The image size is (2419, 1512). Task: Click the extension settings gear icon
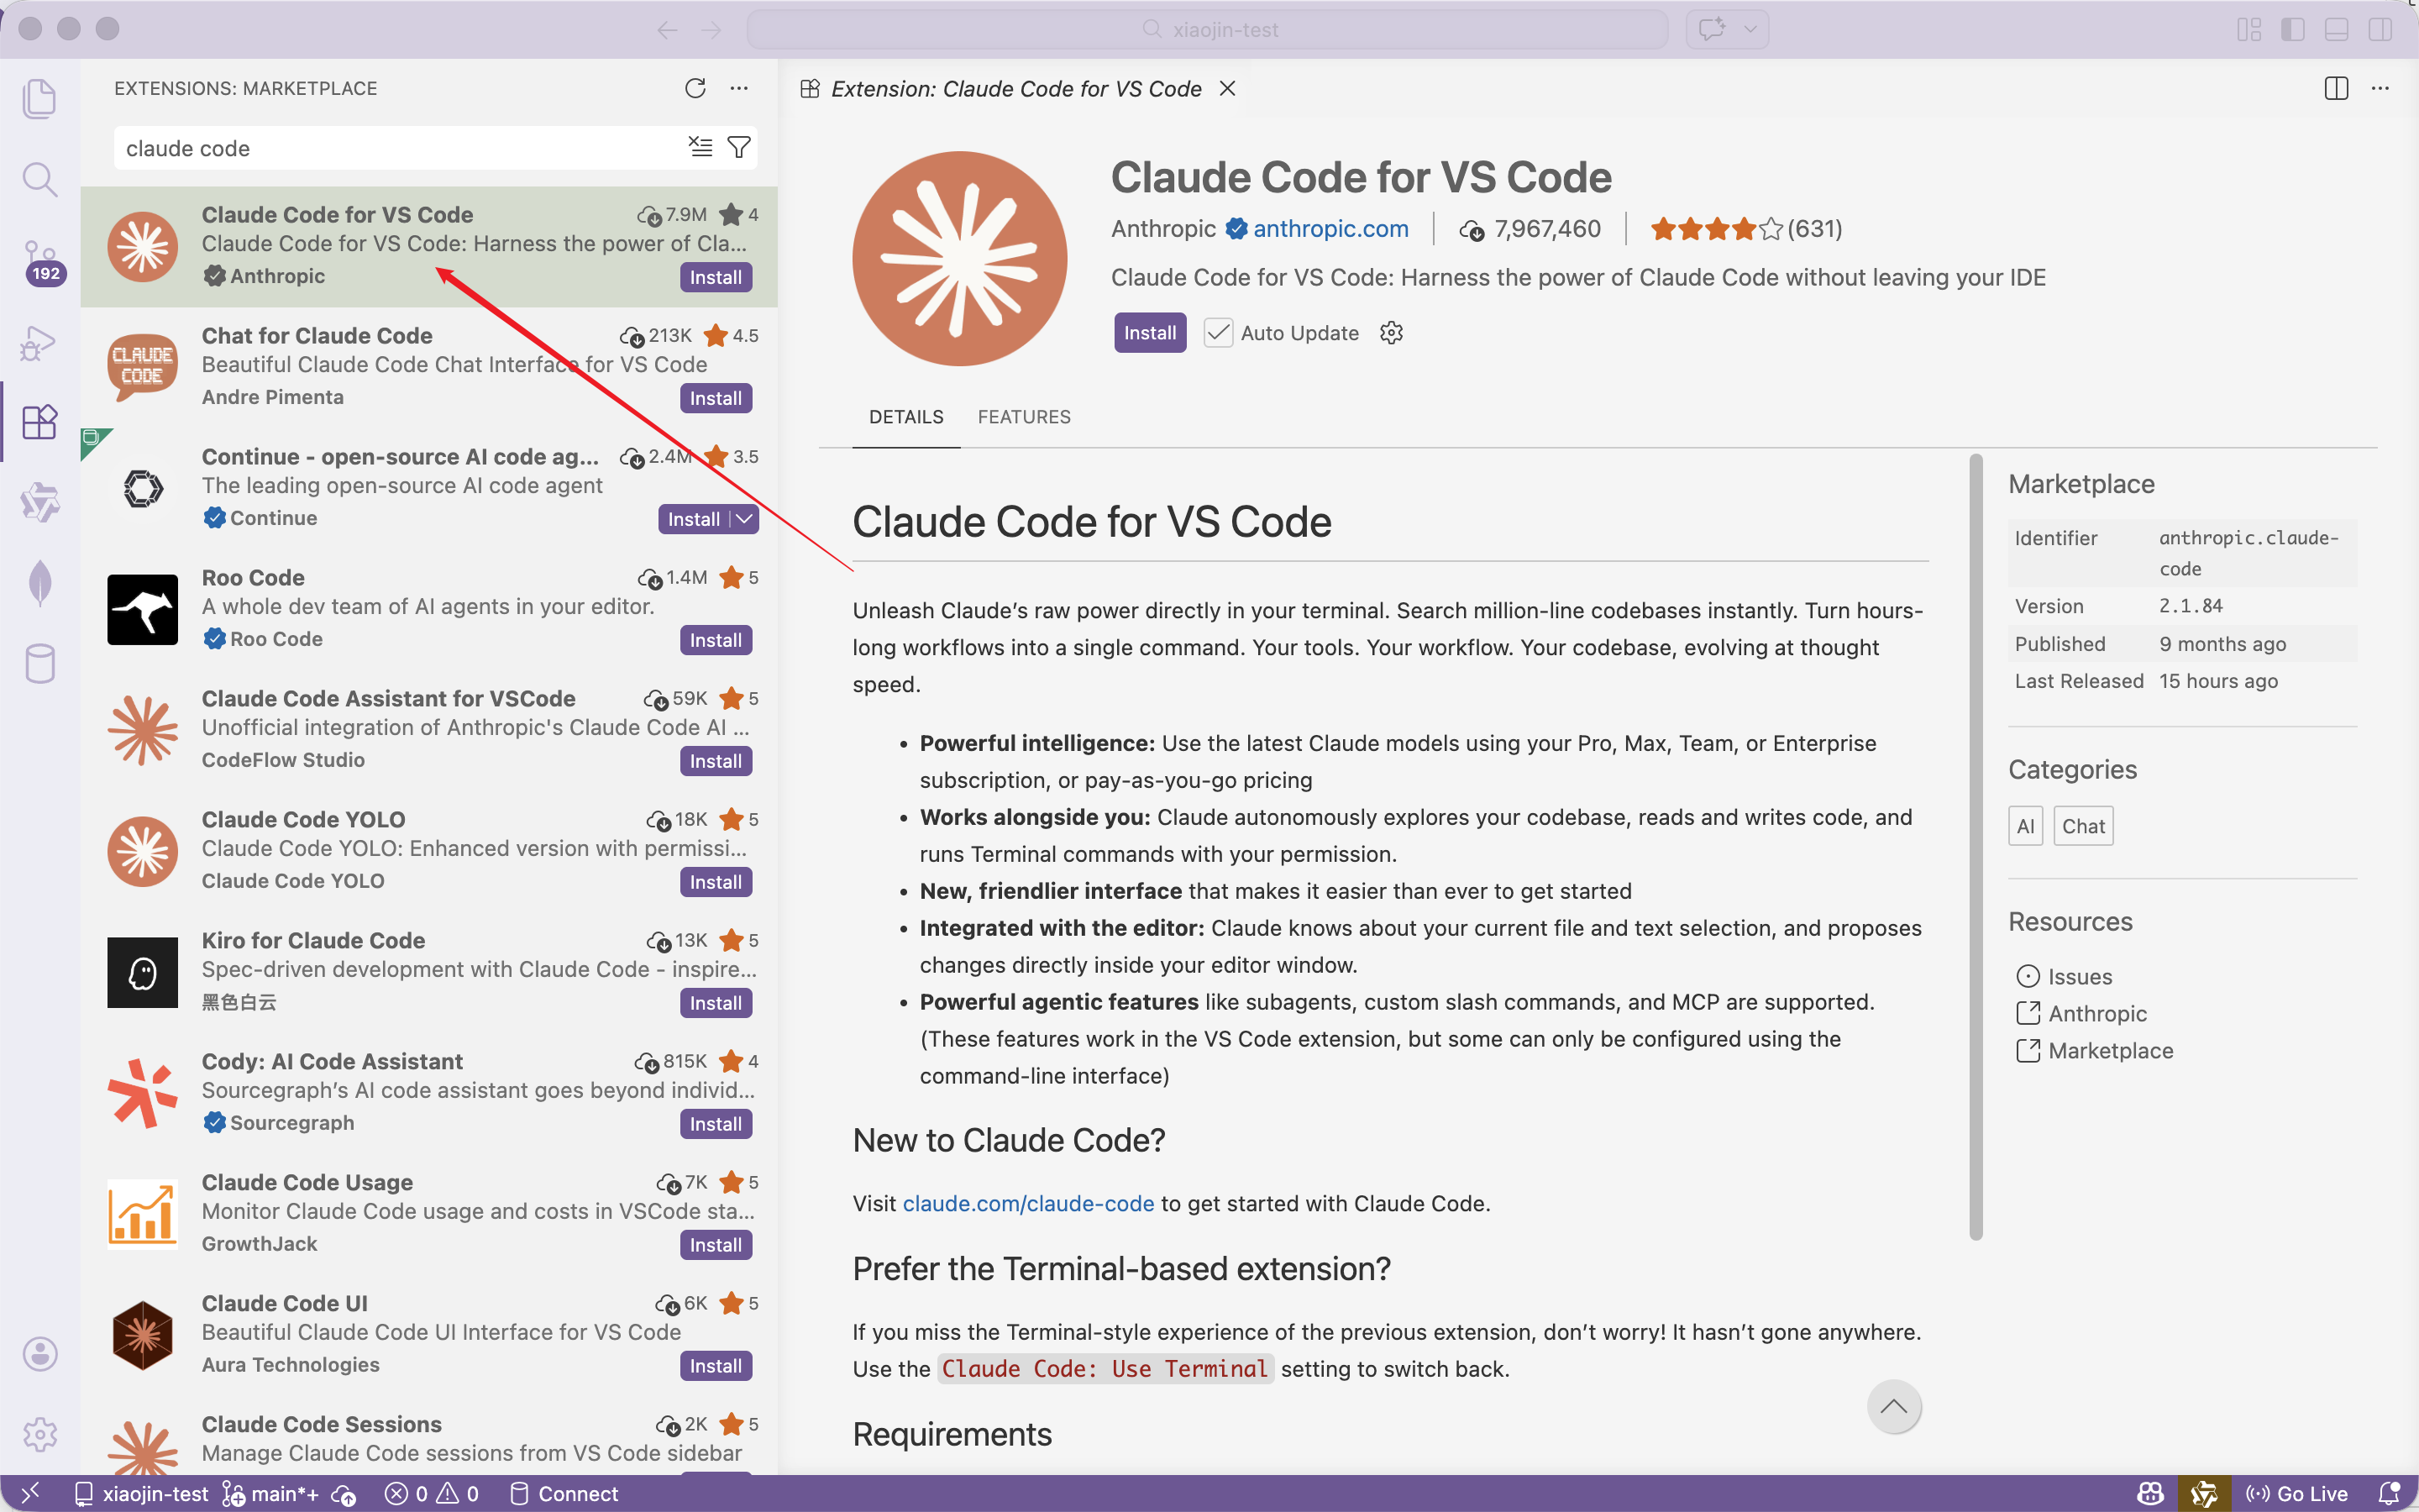point(1392,333)
